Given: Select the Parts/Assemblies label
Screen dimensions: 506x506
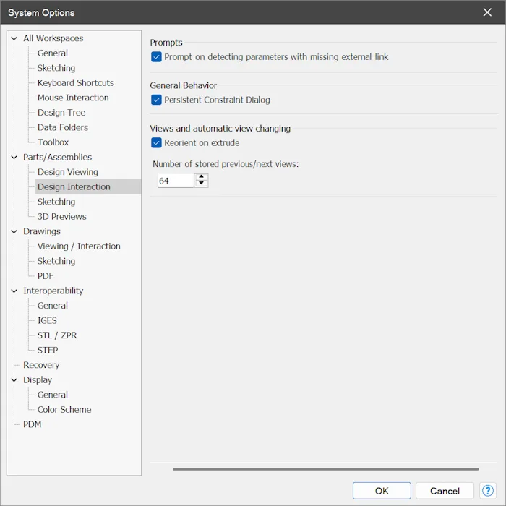Looking at the screenshot, I should pyautogui.click(x=57, y=157).
